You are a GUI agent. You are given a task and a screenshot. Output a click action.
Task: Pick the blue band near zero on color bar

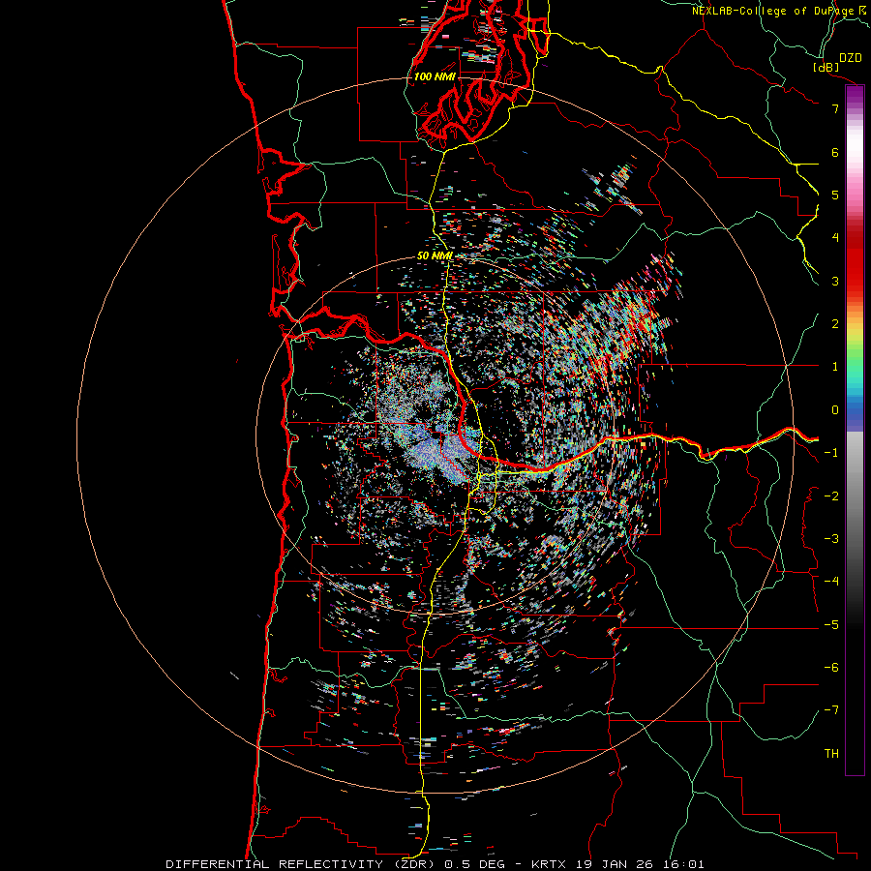[855, 414]
